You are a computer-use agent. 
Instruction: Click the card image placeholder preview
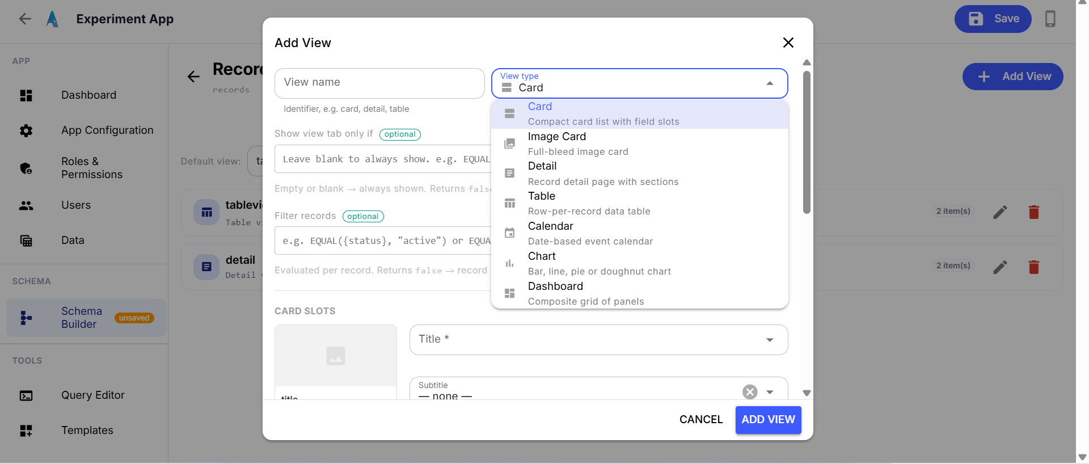(336, 356)
